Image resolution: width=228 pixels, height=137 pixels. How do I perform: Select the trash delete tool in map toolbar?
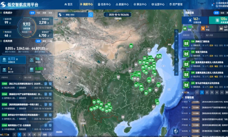(x=176, y=60)
